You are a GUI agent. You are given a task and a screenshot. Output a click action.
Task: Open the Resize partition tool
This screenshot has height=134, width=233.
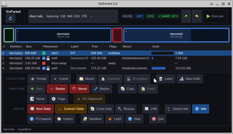102,89
